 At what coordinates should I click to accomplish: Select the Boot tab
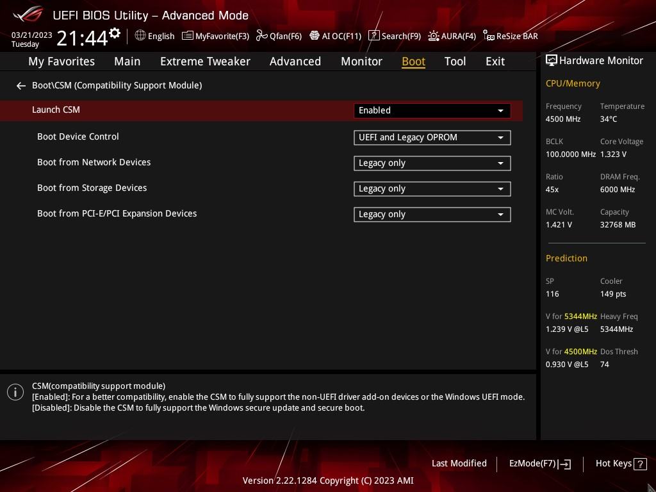click(413, 61)
